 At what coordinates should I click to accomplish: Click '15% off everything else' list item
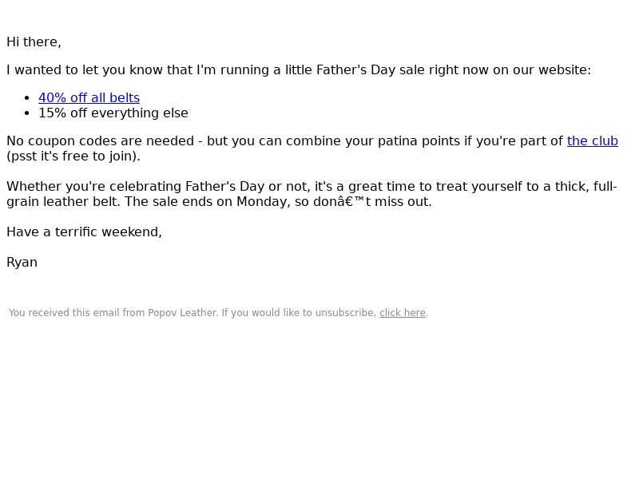(x=113, y=113)
